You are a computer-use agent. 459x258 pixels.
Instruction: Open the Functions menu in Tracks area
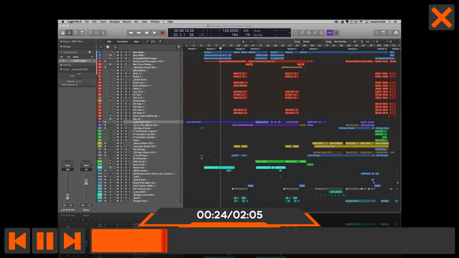tap(123, 42)
